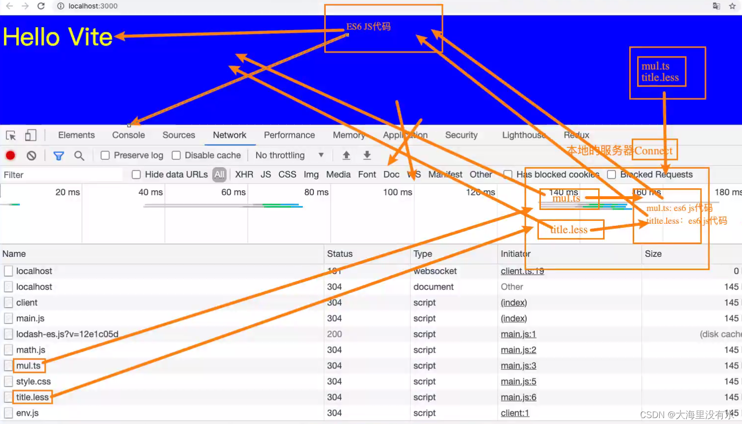Screen dimensions: 742x424
Task: Focus the Filter text field
Action: [x=62, y=175]
